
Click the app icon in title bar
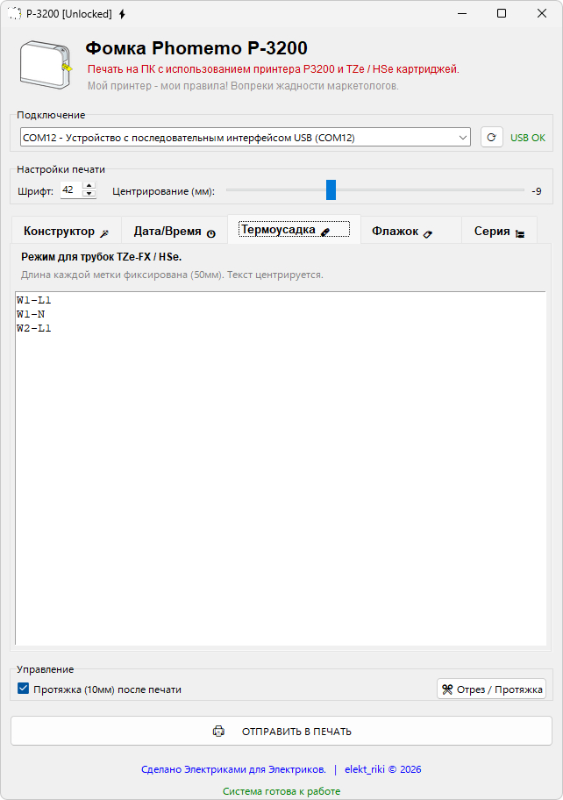coord(15,14)
